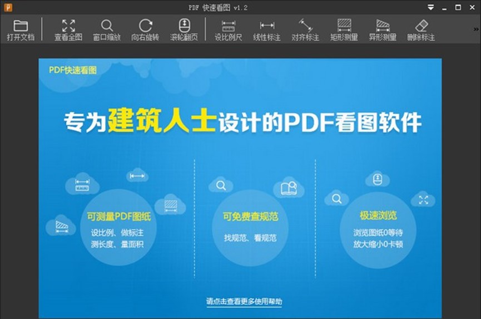Image resolution: width=481 pixels, height=319 pixels.
Task: Click the 专为建筑人士设计的PDF看图软件 headline
Action: click(x=242, y=121)
